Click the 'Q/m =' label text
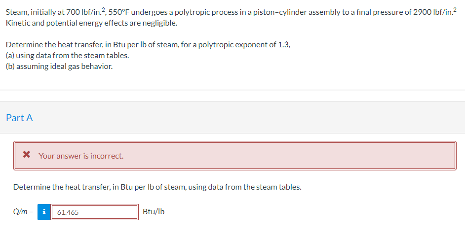Image resolution: width=465 pixels, height=231 pixels. point(23,212)
